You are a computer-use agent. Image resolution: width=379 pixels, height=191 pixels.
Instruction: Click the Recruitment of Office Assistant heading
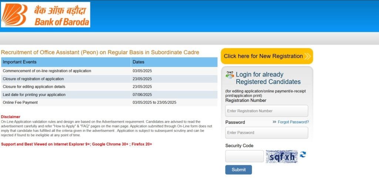(100, 52)
